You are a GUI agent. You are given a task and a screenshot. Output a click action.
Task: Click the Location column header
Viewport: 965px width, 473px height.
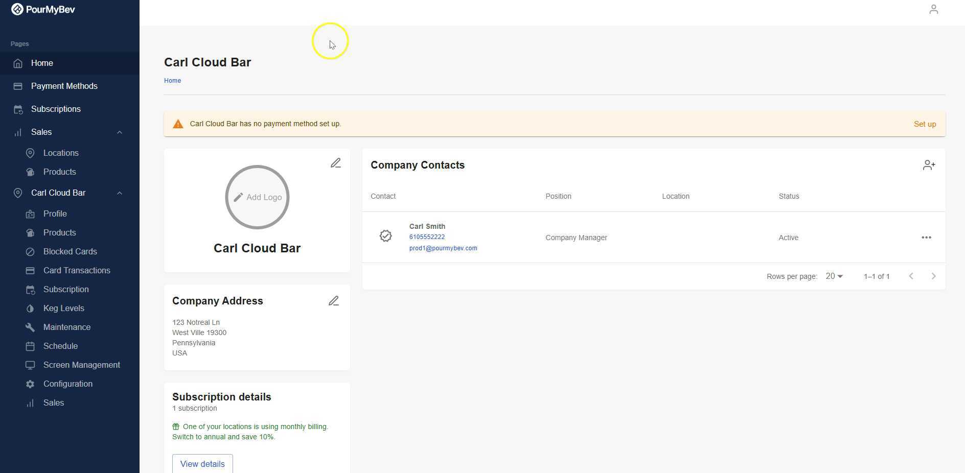pyautogui.click(x=676, y=197)
